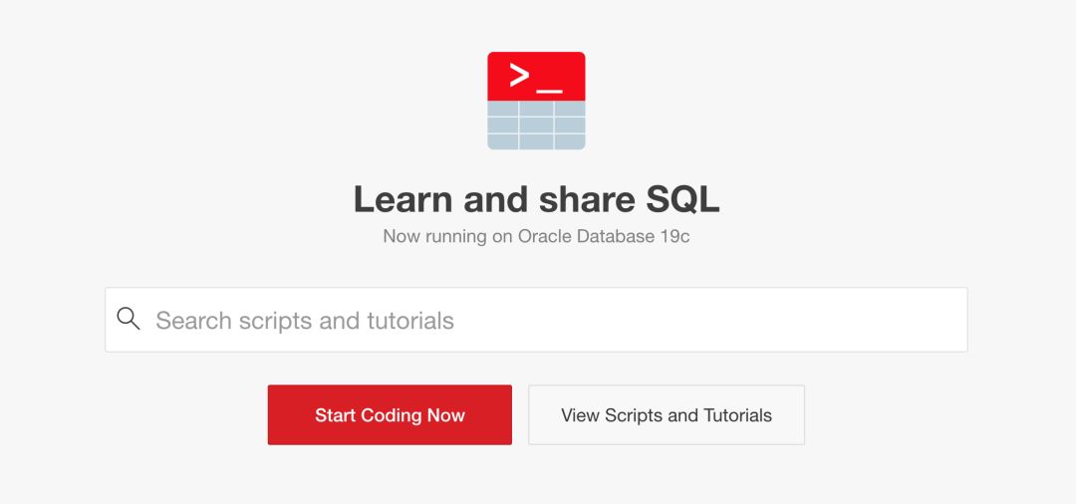Image resolution: width=1076 pixels, height=504 pixels.
Task: Click the white greater-than prompt symbol
Action: [x=519, y=76]
